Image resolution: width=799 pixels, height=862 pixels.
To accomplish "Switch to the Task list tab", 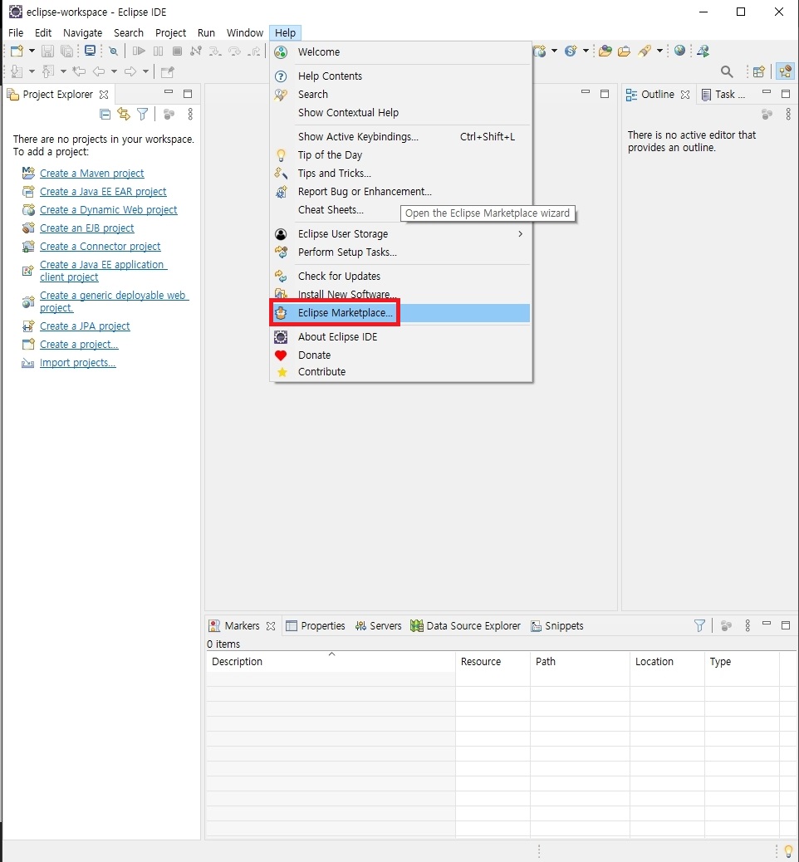I will coord(724,95).
